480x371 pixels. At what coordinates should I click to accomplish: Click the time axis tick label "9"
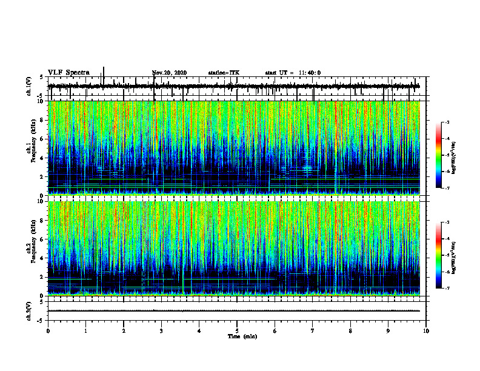(x=388, y=331)
